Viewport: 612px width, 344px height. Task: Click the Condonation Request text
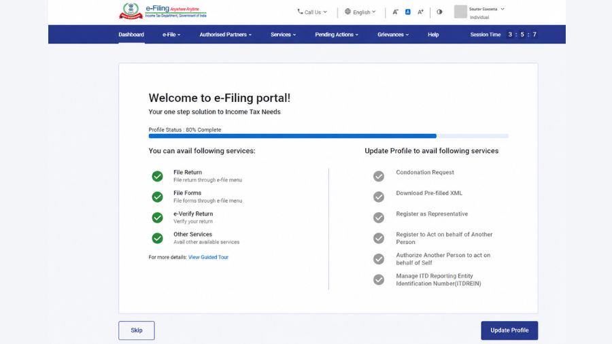click(425, 172)
